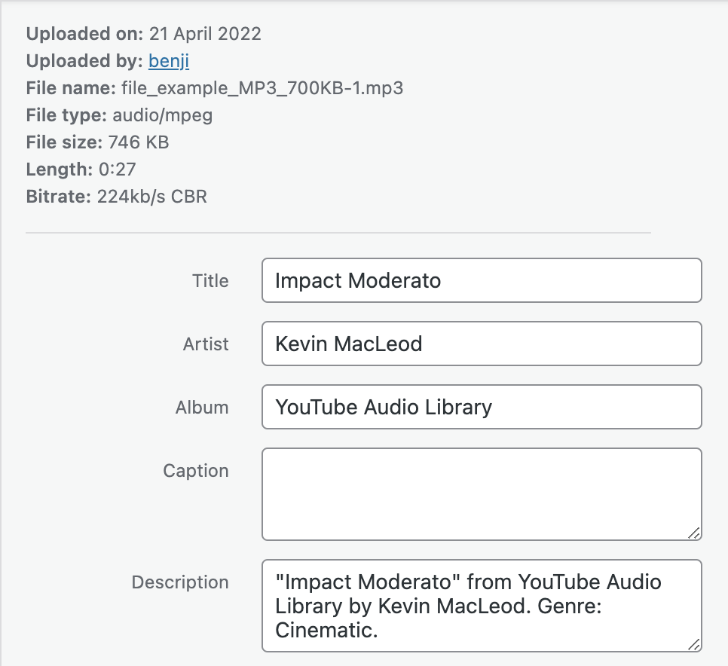Screen dimensions: 728x666
Task: Click the Description box resize grip
Action: coord(693,645)
